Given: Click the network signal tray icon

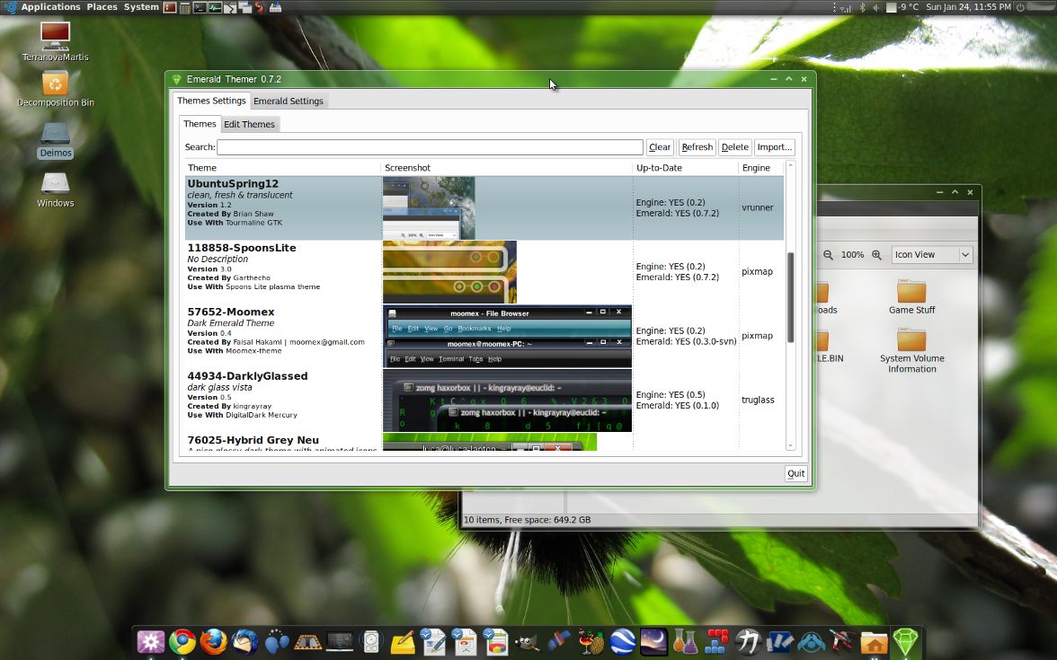Looking at the screenshot, I should (x=845, y=7).
